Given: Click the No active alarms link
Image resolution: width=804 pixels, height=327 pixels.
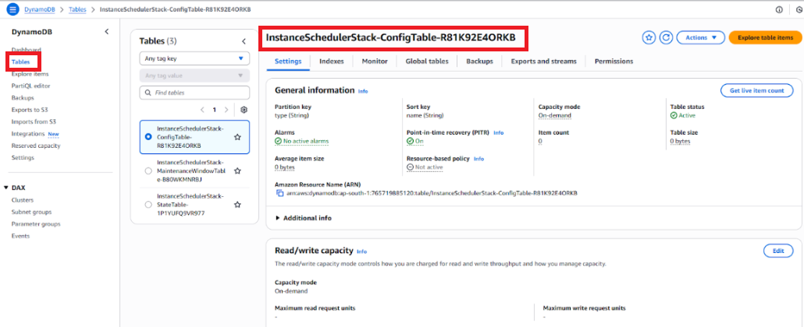Looking at the screenshot, I should point(301,141).
